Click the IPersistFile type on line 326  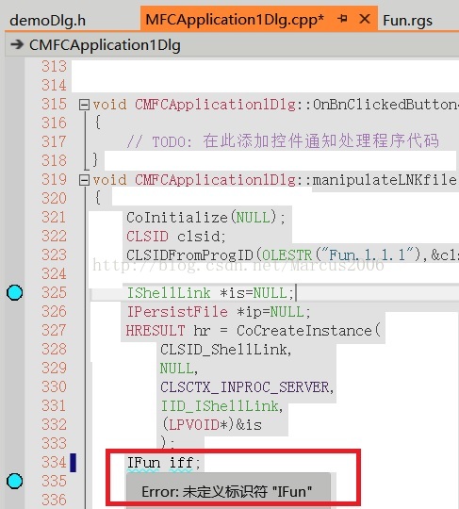point(177,312)
